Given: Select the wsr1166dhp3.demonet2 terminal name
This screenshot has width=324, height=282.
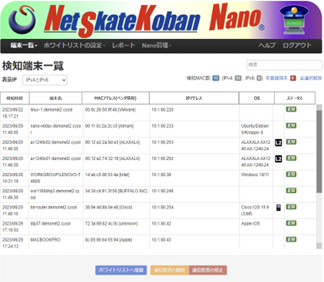Looking at the screenshot, I should pyautogui.click(x=55, y=194).
